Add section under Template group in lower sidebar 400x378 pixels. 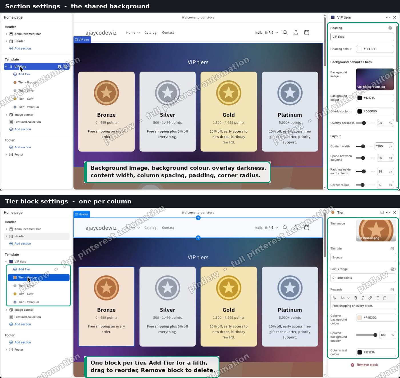click(x=20, y=324)
